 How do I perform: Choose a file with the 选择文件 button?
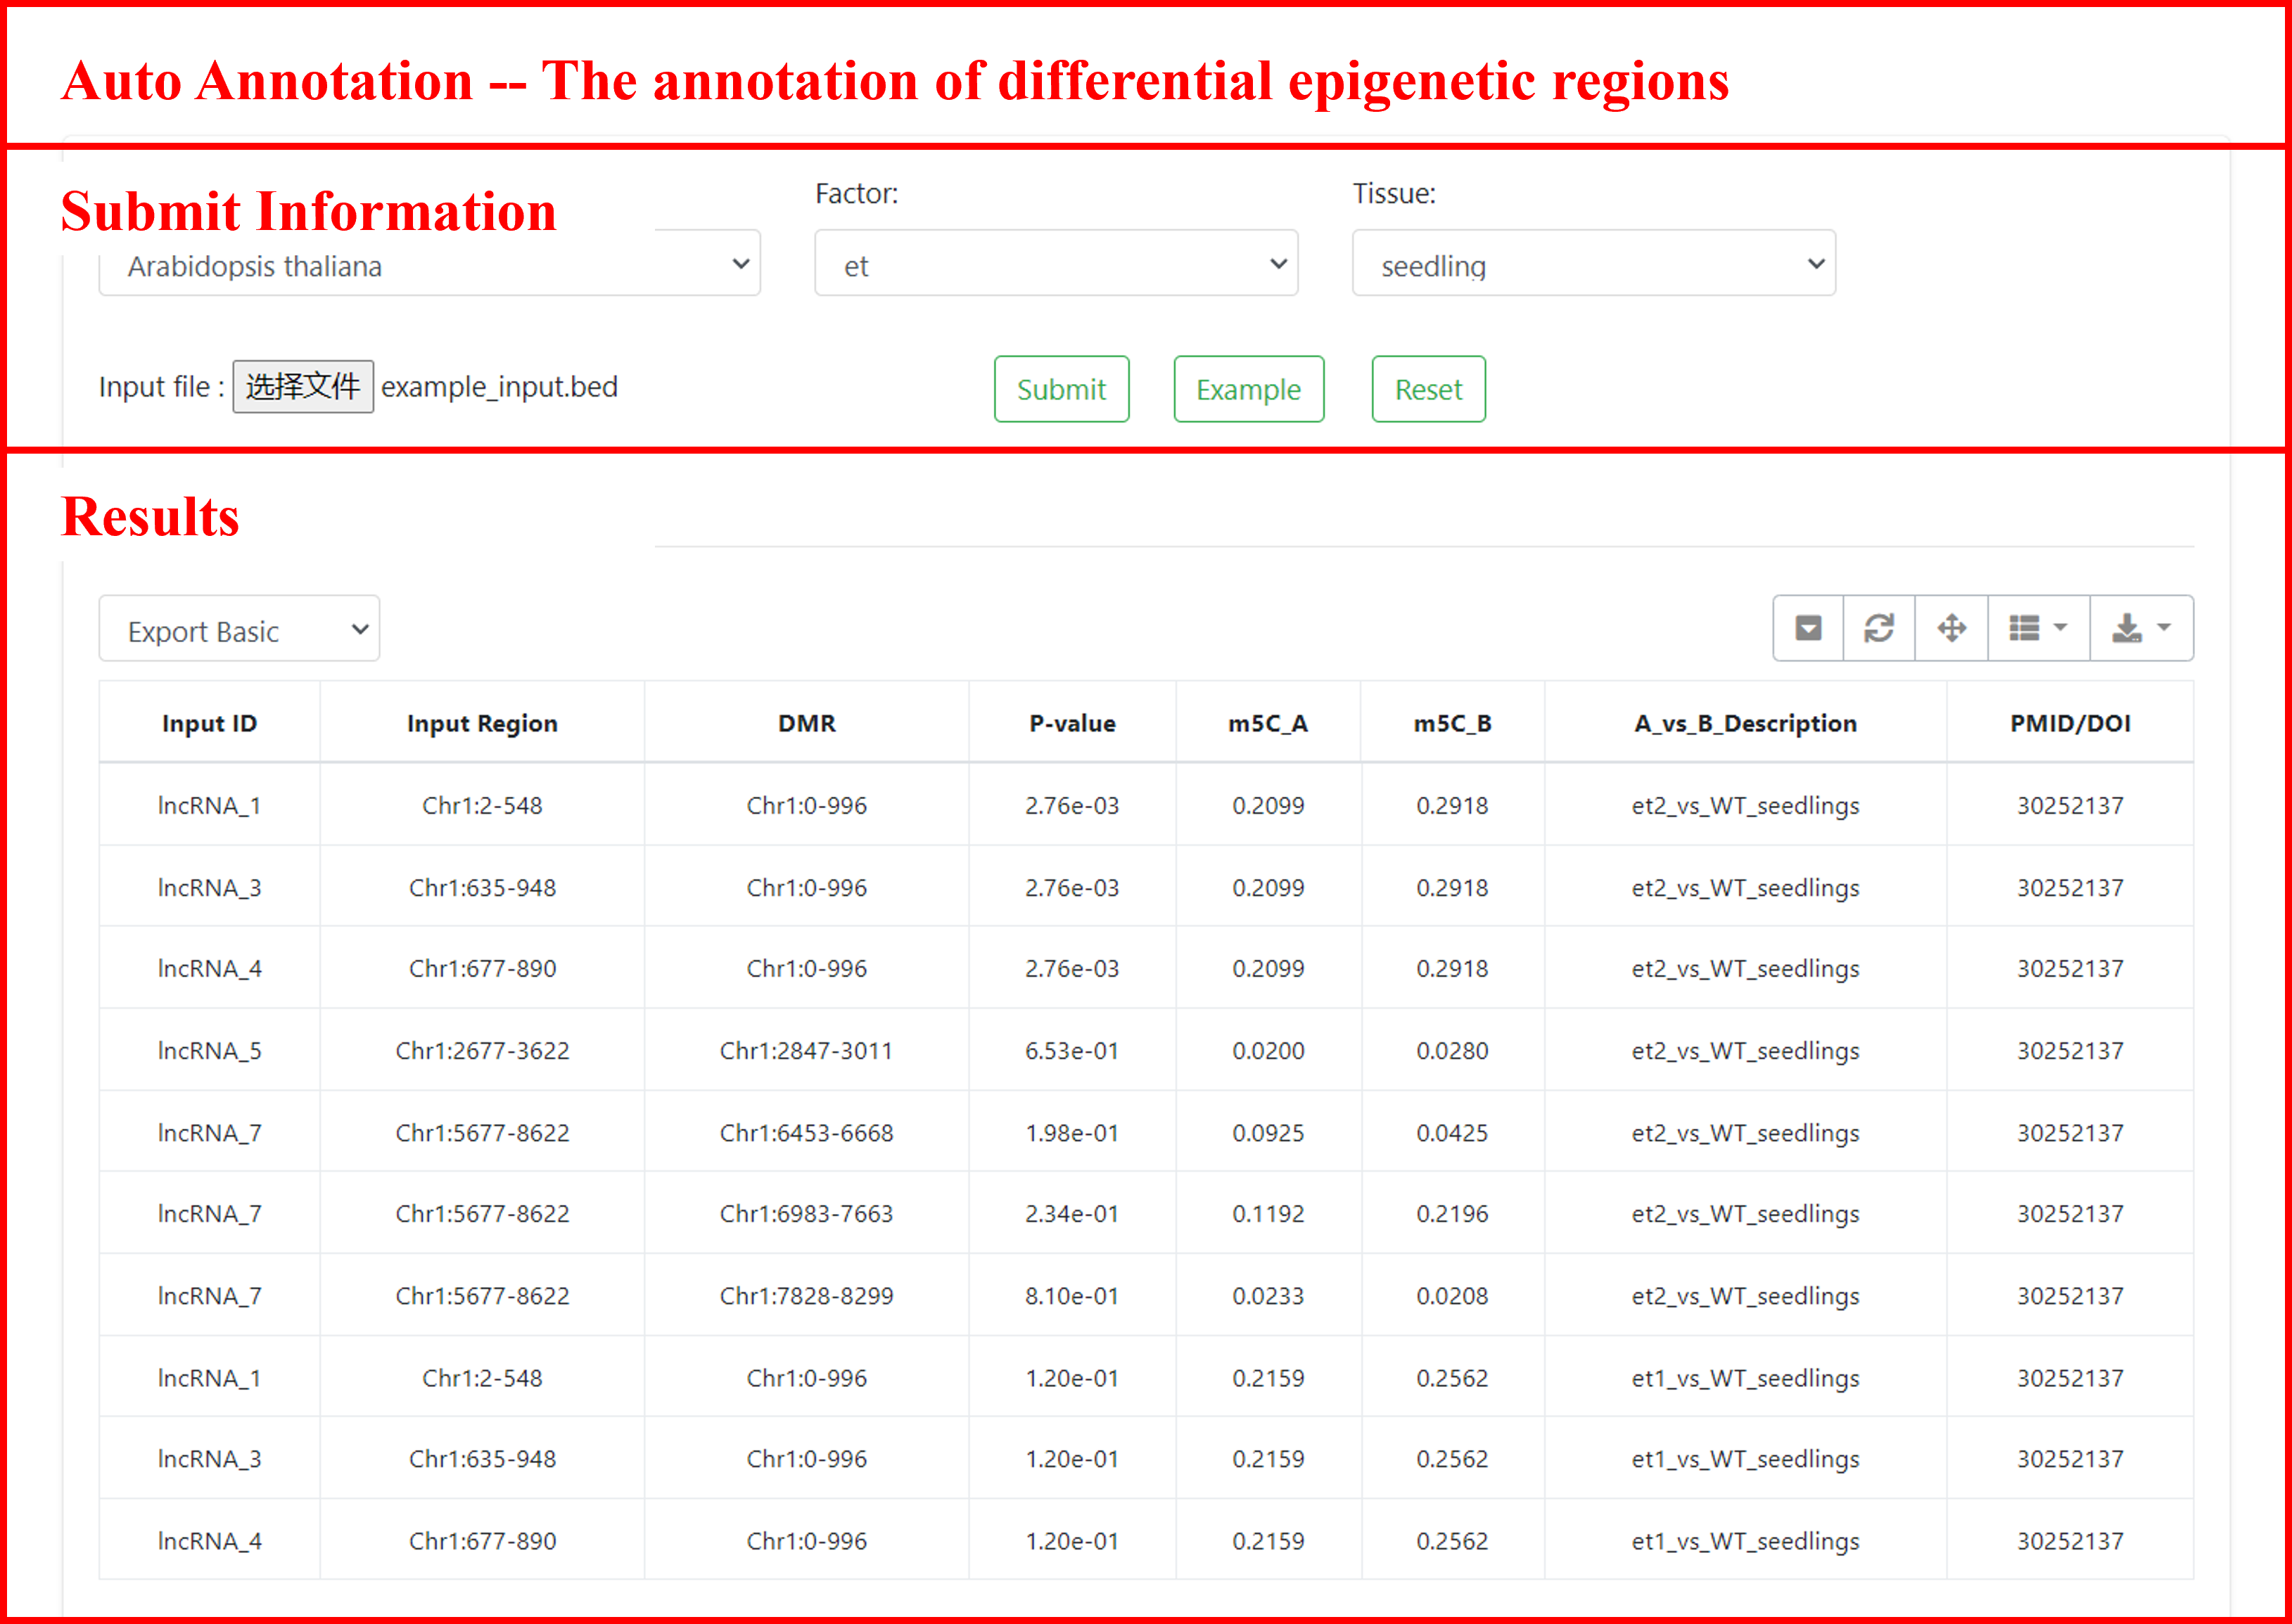tap(303, 387)
